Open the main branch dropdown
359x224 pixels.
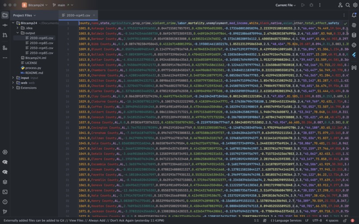(63, 5)
